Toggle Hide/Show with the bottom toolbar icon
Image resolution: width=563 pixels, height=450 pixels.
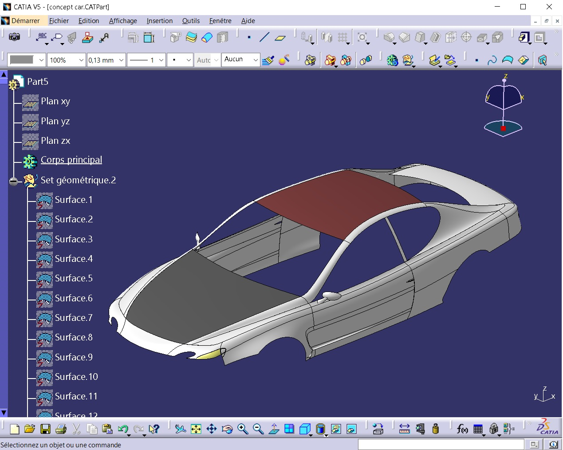[x=336, y=429]
